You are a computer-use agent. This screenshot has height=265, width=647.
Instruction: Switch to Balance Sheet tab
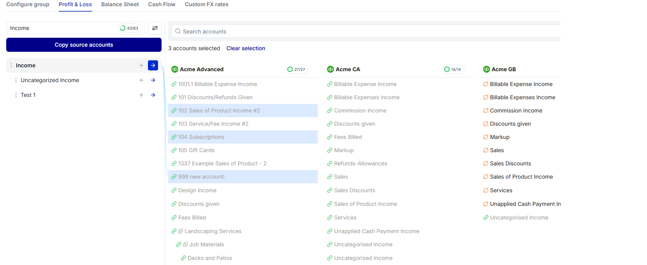tap(120, 4)
